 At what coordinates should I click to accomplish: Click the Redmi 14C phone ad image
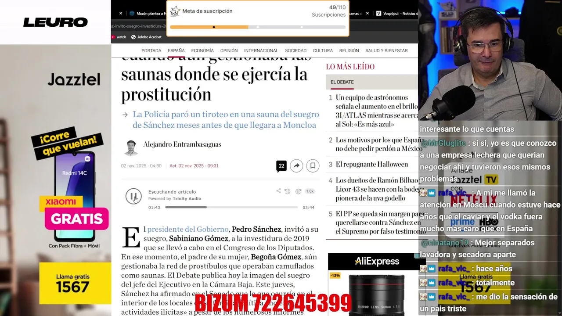pyautogui.click(x=74, y=195)
